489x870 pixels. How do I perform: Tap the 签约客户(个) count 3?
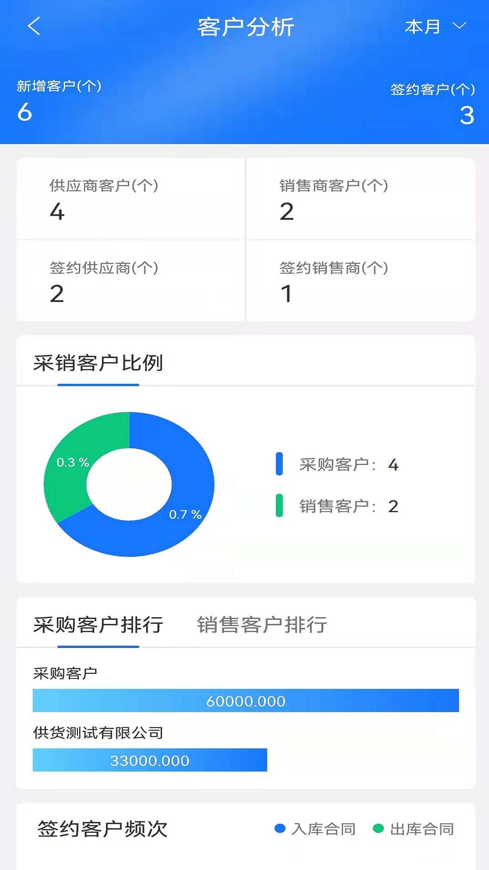tap(467, 116)
